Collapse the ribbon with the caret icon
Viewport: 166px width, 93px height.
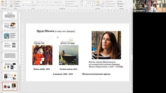click(x=131, y=9)
